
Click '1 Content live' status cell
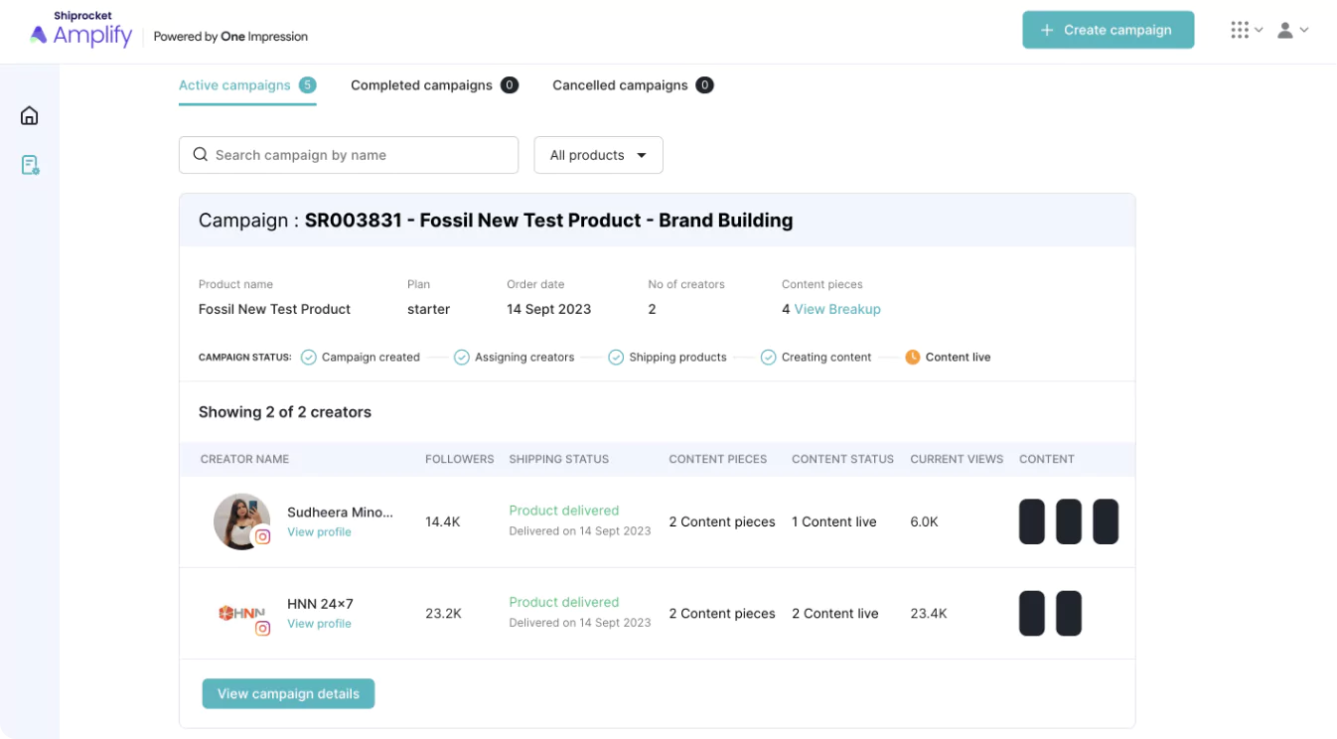(x=834, y=521)
